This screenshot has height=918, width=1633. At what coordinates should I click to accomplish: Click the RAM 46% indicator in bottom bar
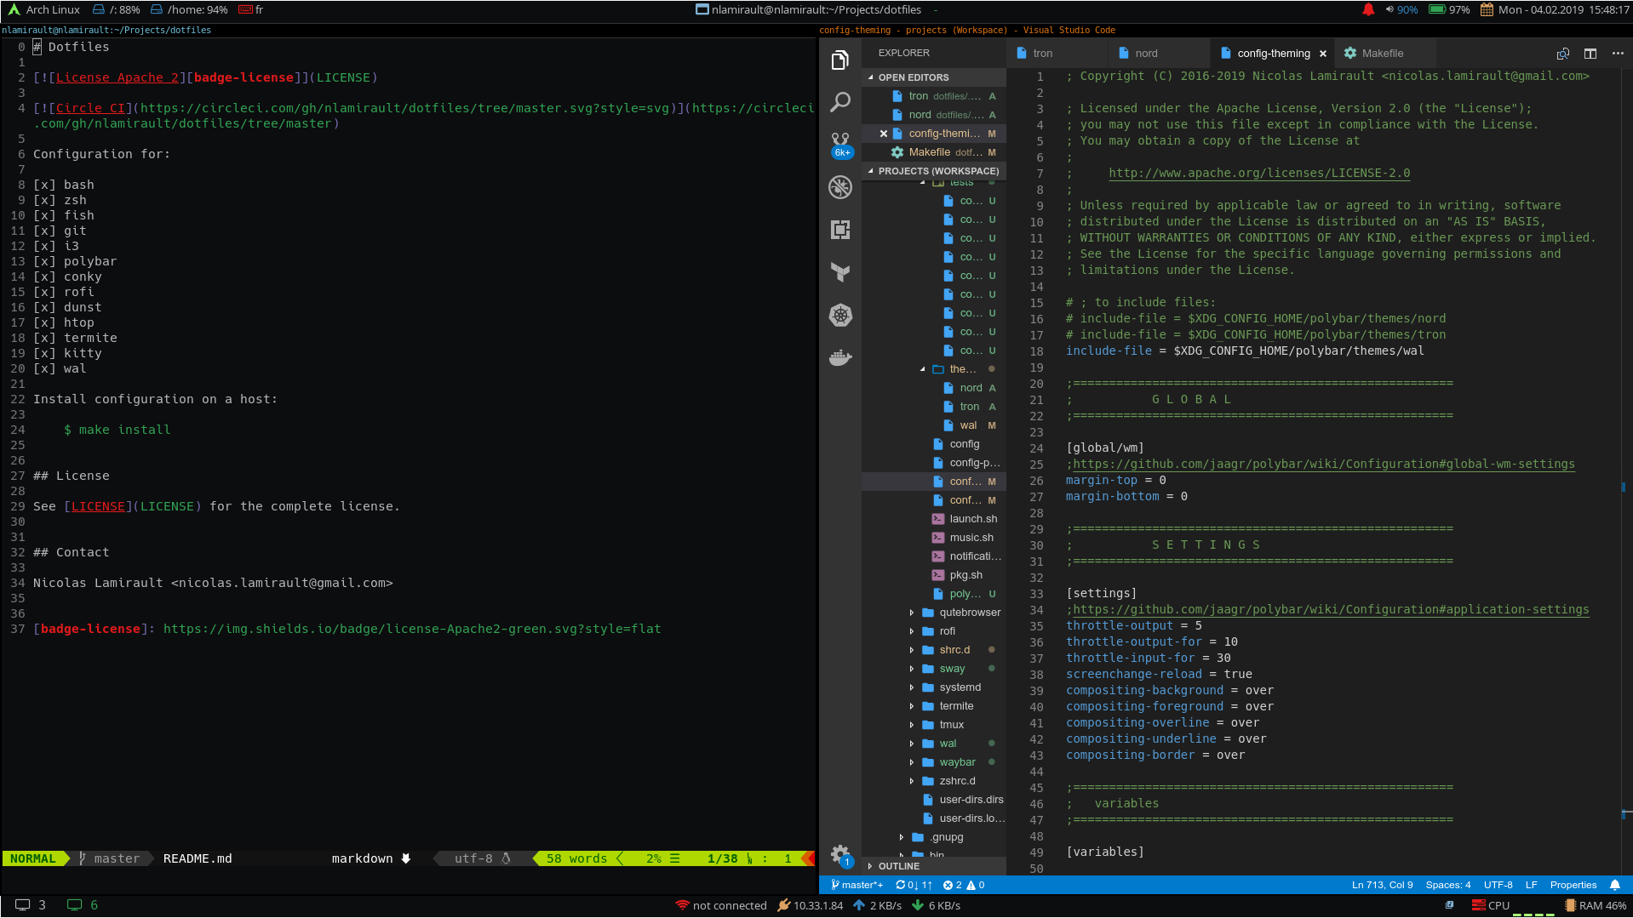[x=1596, y=906]
